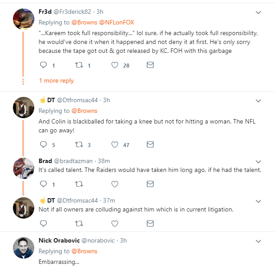
Task: Like DT's tweet with 47 likes
Action: [114, 144]
